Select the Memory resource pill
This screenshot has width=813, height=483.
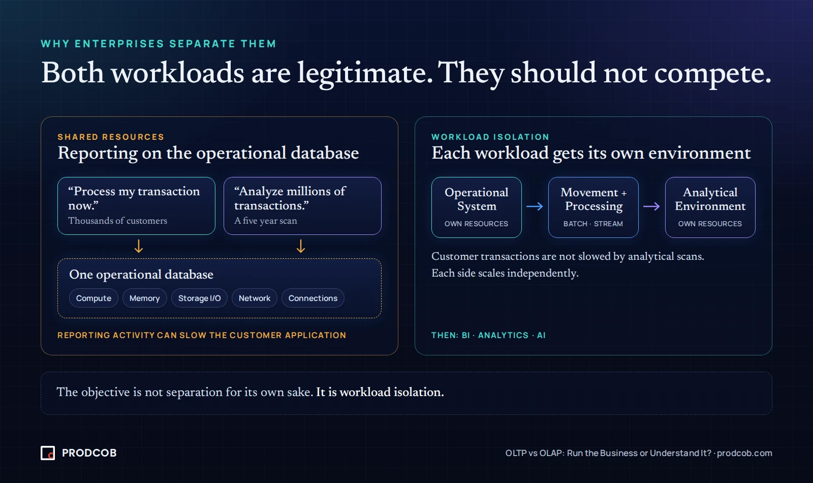[x=144, y=298]
